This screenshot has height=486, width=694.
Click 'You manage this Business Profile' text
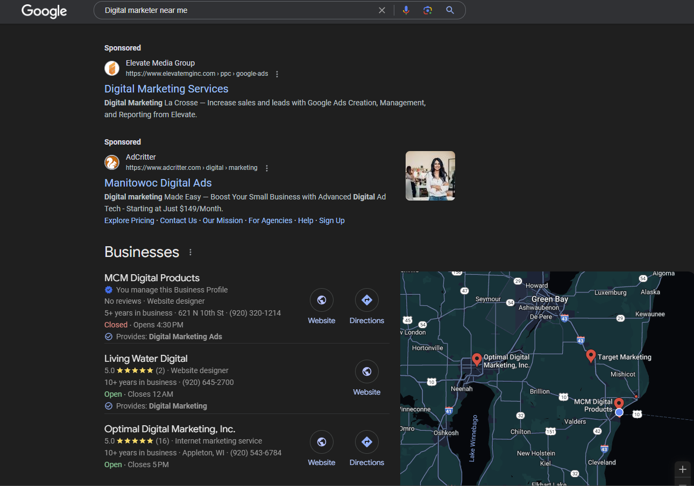pos(172,290)
